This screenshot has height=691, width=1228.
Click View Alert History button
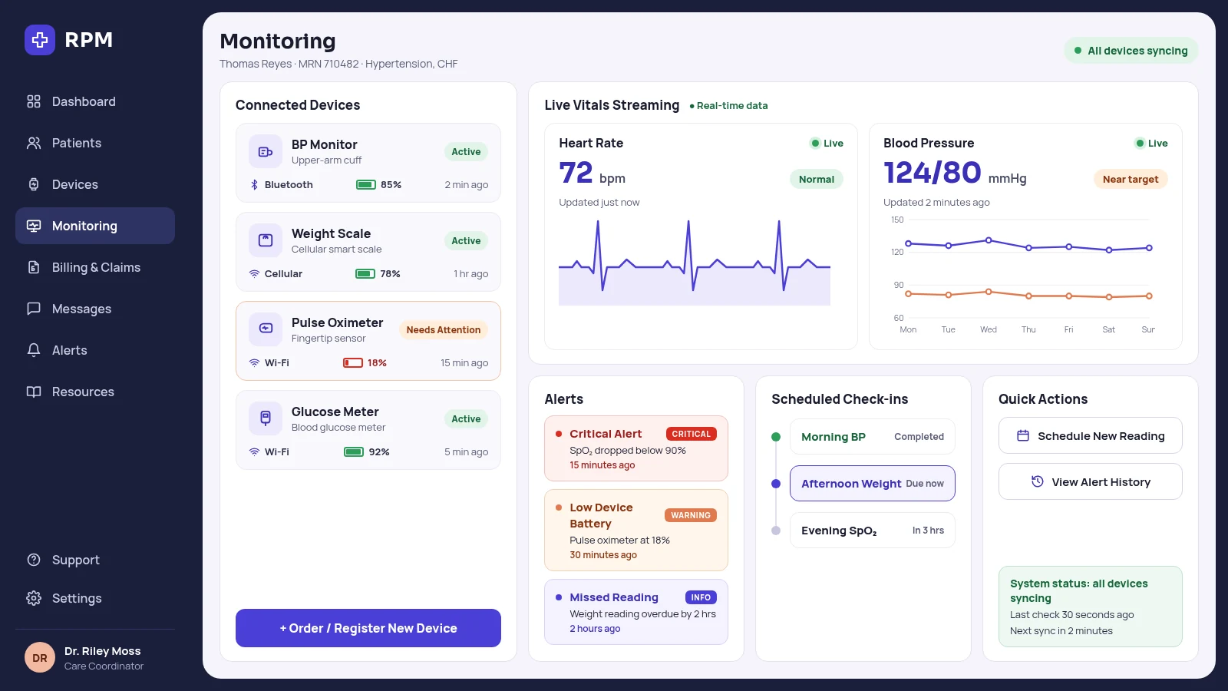pyautogui.click(x=1091, y=482)
